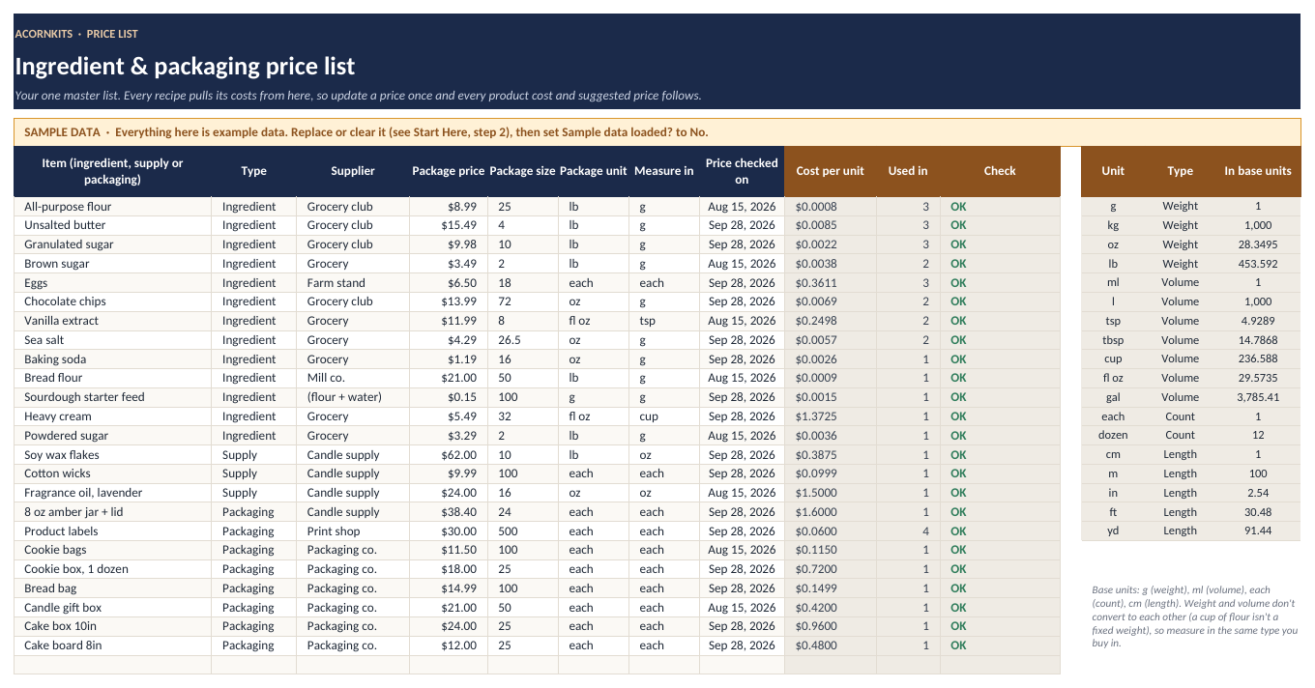1315x688 pixels.
Task: Click the "Cake board 8in" item cell
Action: [x=112, y=645]
